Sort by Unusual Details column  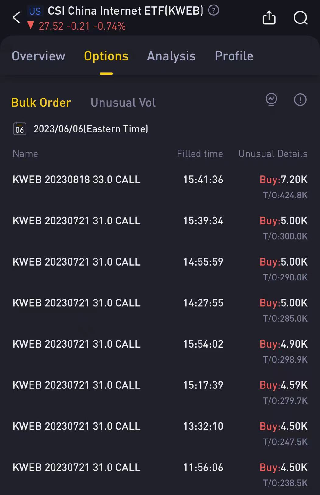click(x=273, y=154)
